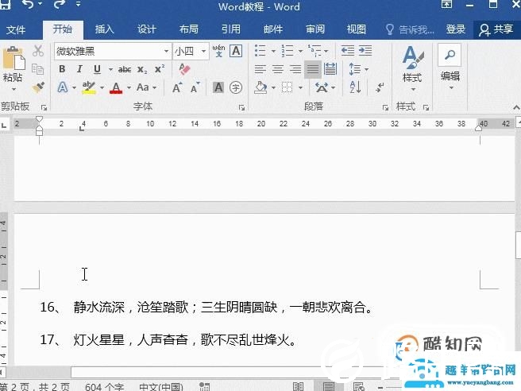Click the Grow Font icon
Screen dimensions: 521x391
177,87
